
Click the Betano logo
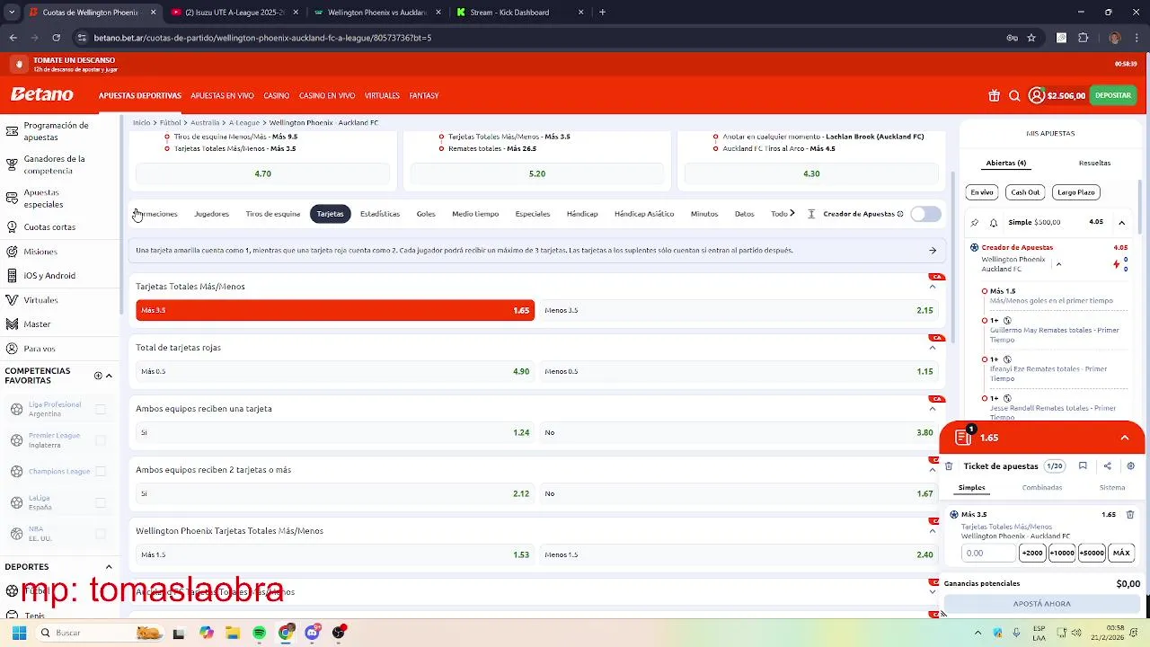42,94
